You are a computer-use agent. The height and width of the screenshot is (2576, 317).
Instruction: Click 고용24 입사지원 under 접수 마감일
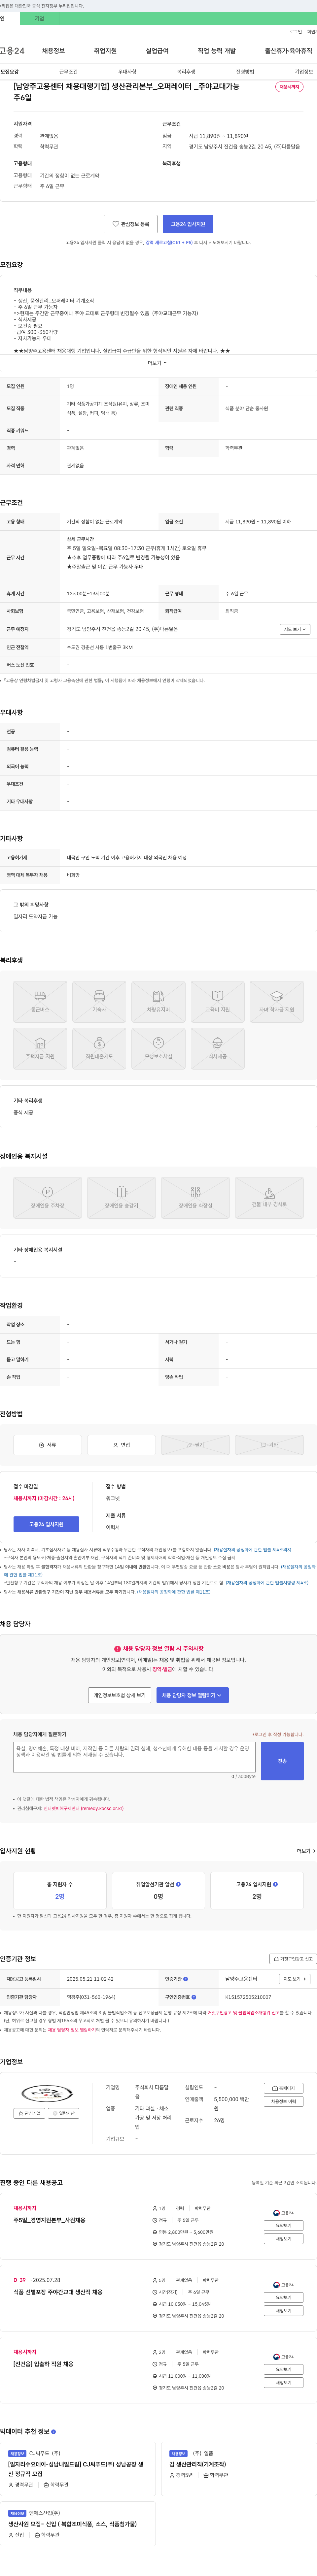[x=46, y=1524]
